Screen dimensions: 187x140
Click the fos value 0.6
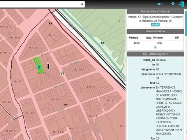click(x=157, y=138)
